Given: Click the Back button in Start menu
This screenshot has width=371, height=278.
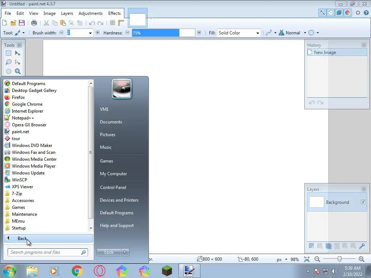Looking at the screenshot, I should tap(49, 238).
